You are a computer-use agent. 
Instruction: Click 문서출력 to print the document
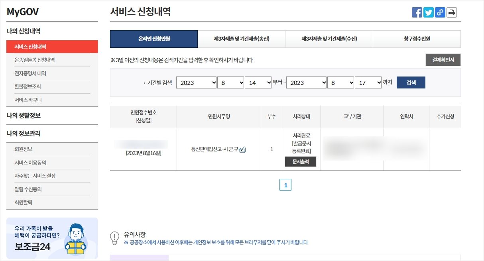click(x=300, y=161)
